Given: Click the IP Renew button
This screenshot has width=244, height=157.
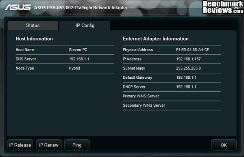Looking at the screenshot, I should point(49,145).
